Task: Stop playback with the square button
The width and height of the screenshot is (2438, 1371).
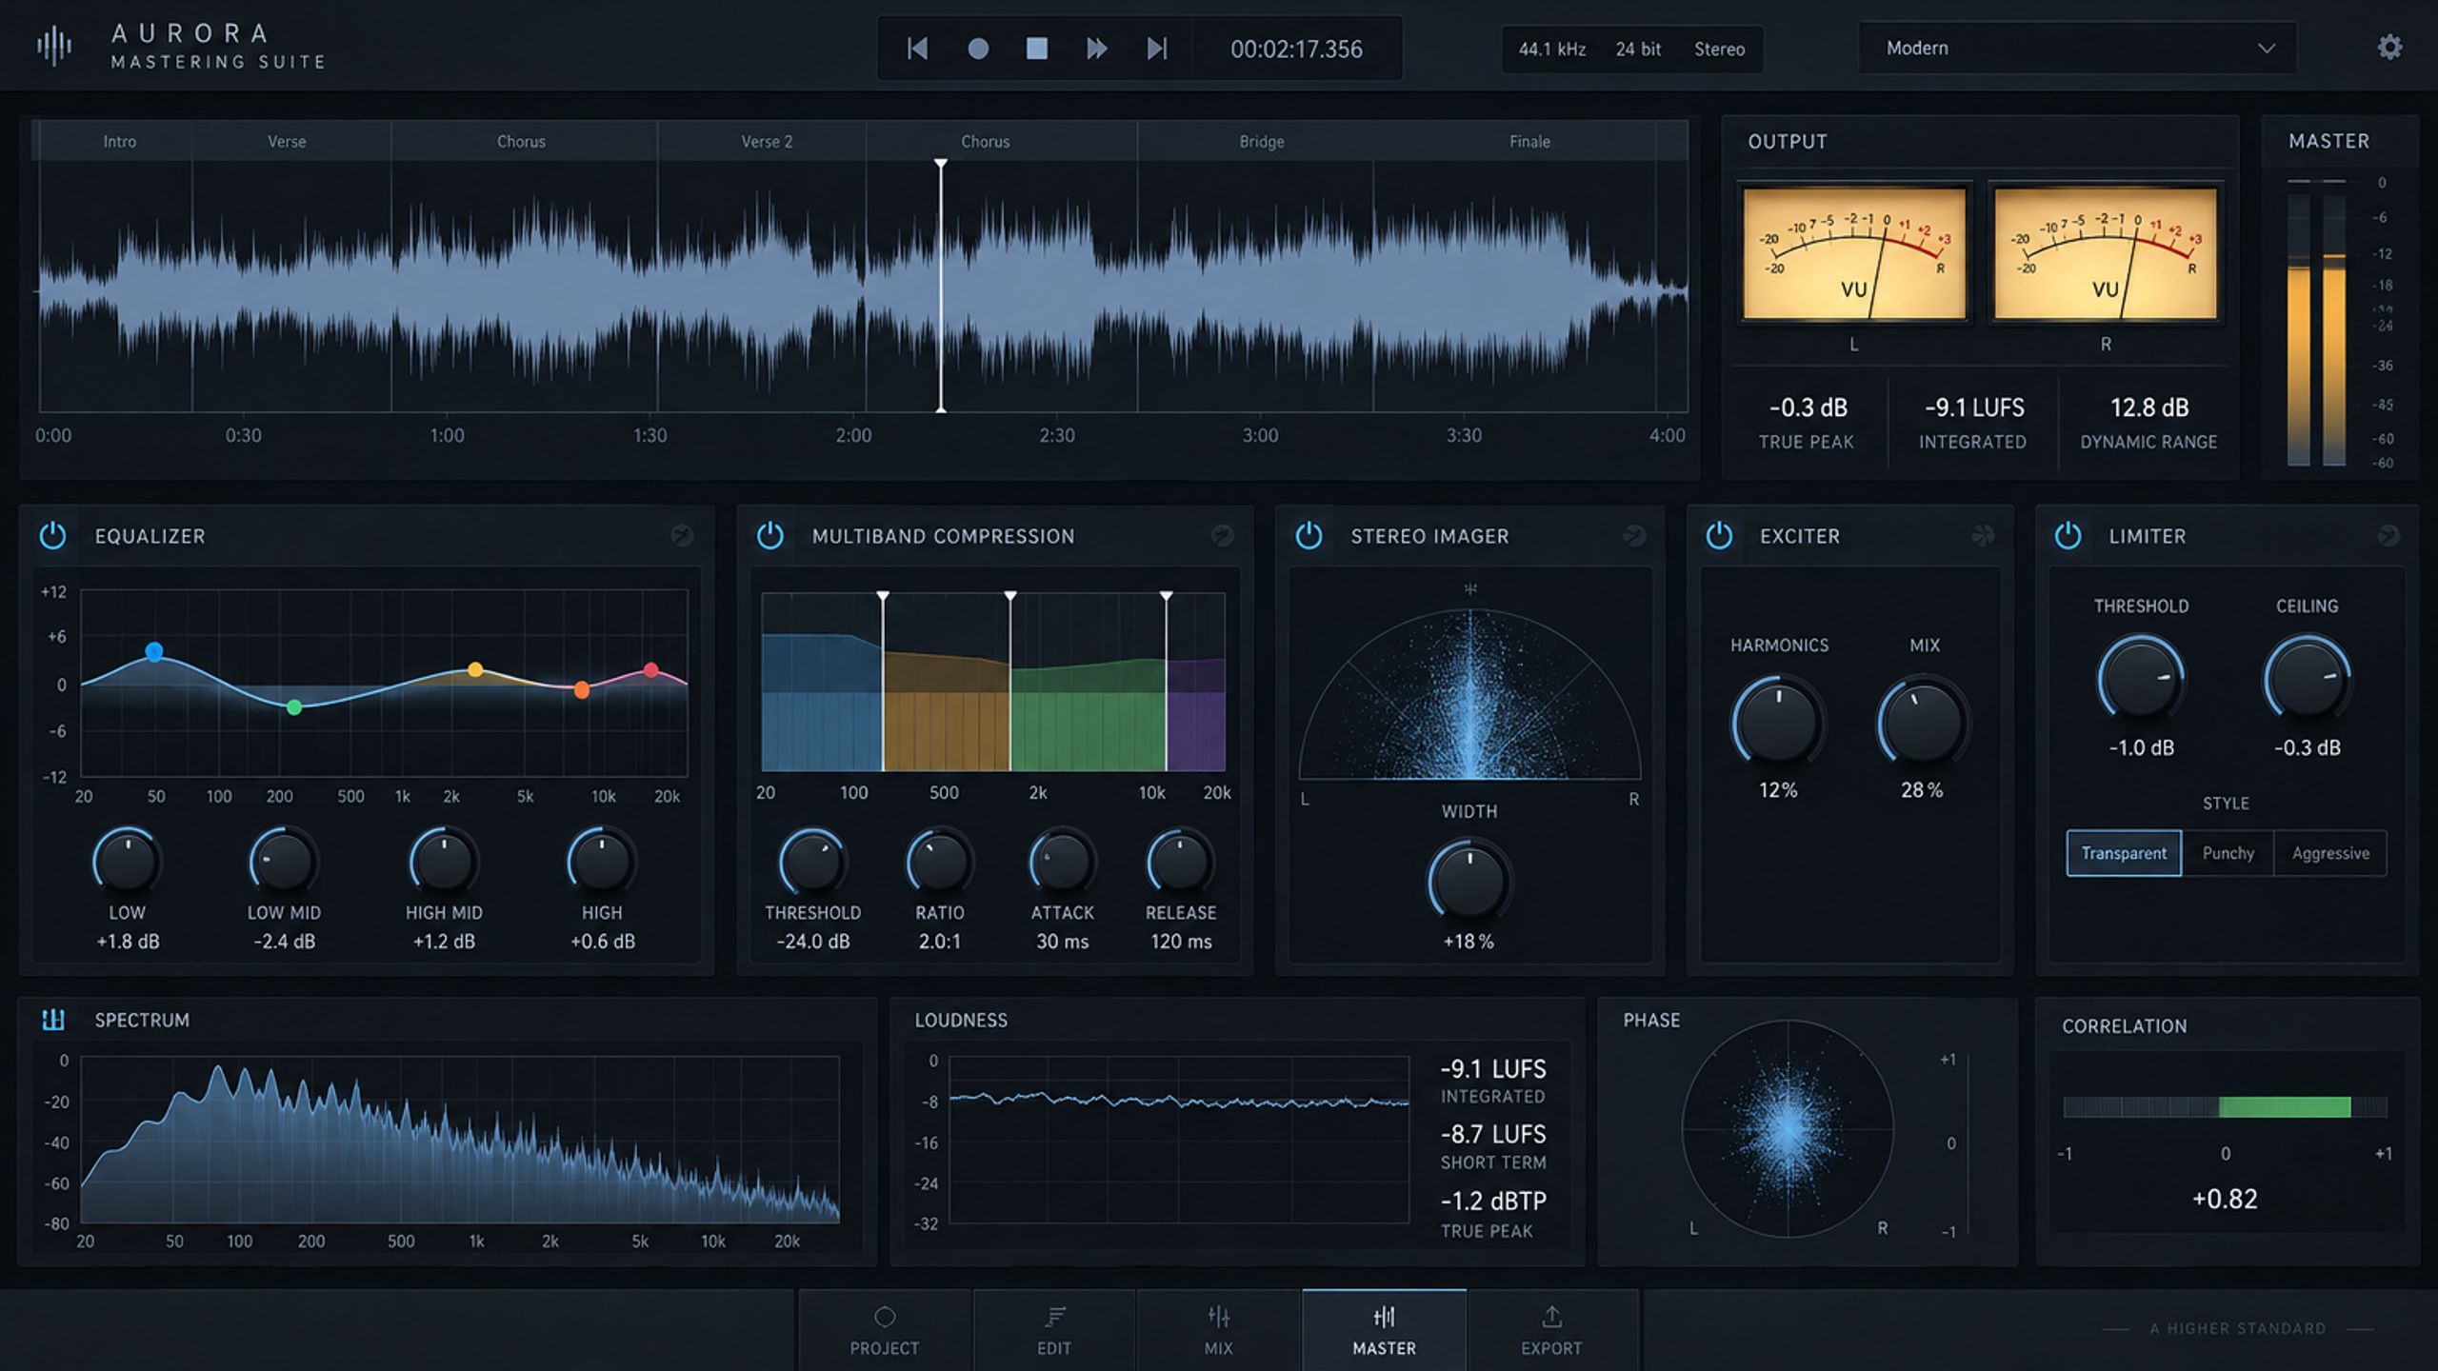Action: pyautogui.click(x=1037, y=49)
